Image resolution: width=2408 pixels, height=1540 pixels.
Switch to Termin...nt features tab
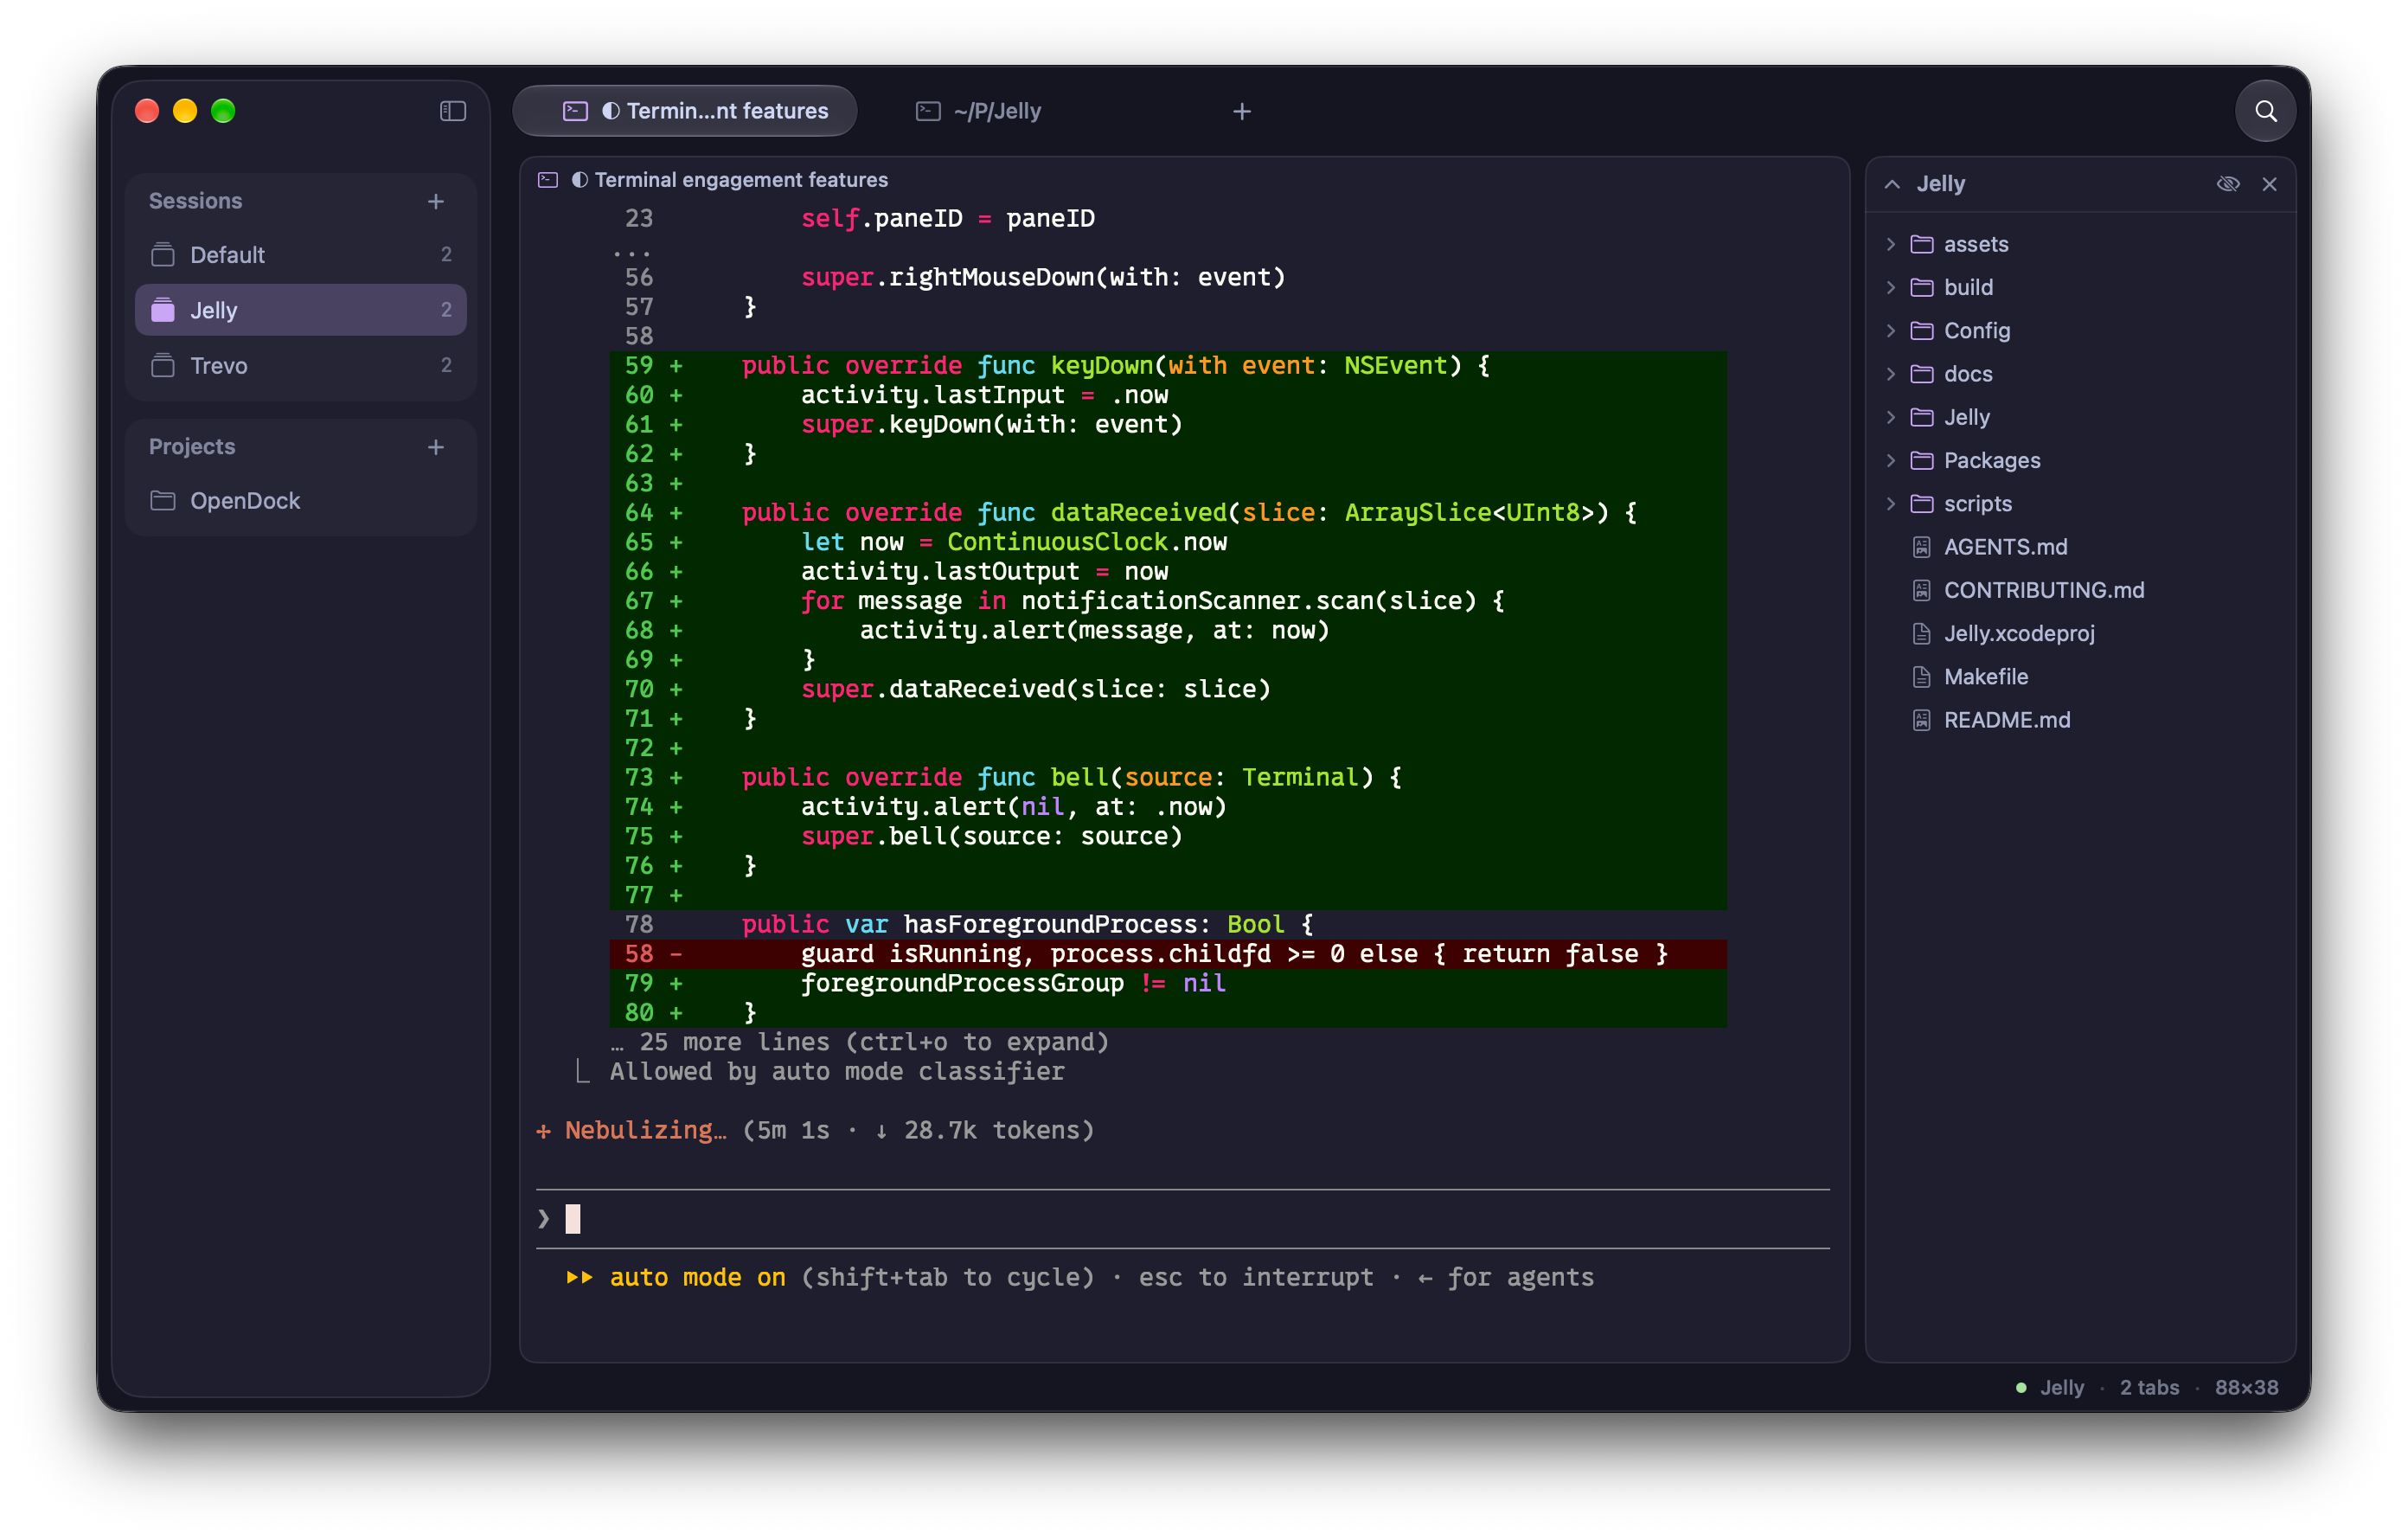tap(685, 111)
